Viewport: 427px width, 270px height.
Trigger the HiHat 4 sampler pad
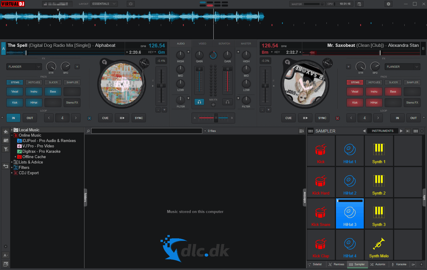pyautogui.click(x=350, y=245)
